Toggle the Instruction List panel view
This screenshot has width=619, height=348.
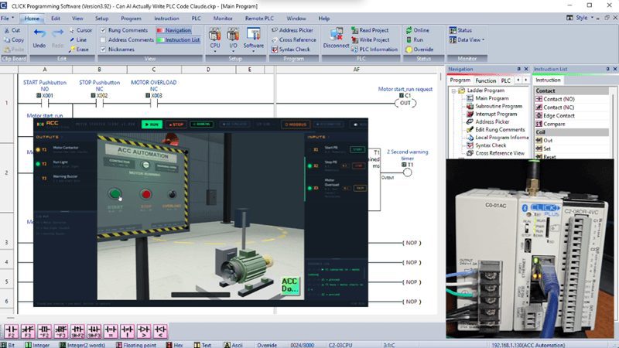pos(179,40)
